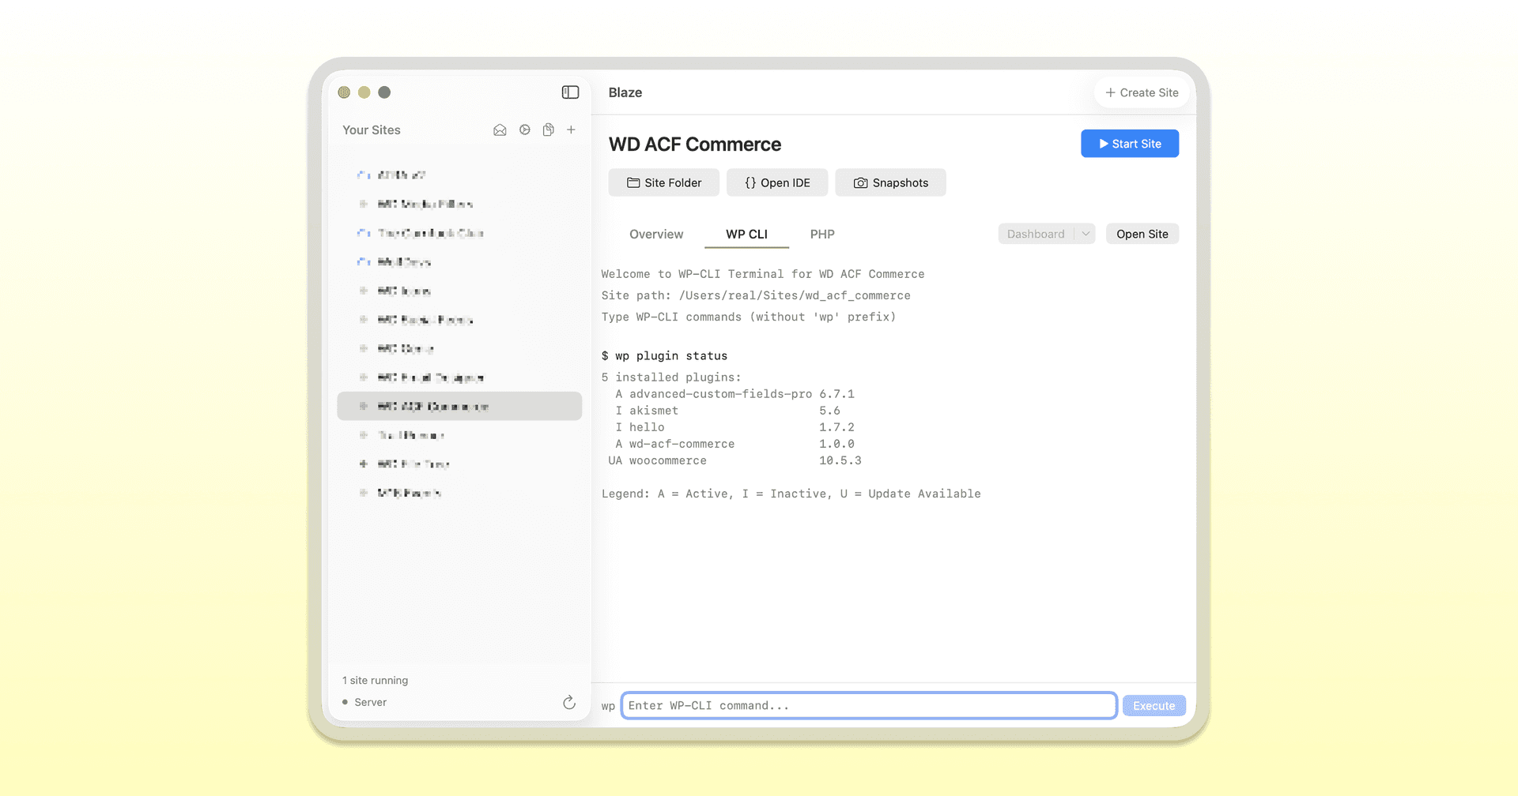
Task: Click the '1 site running' status text
Action: (x=376, y=681)
